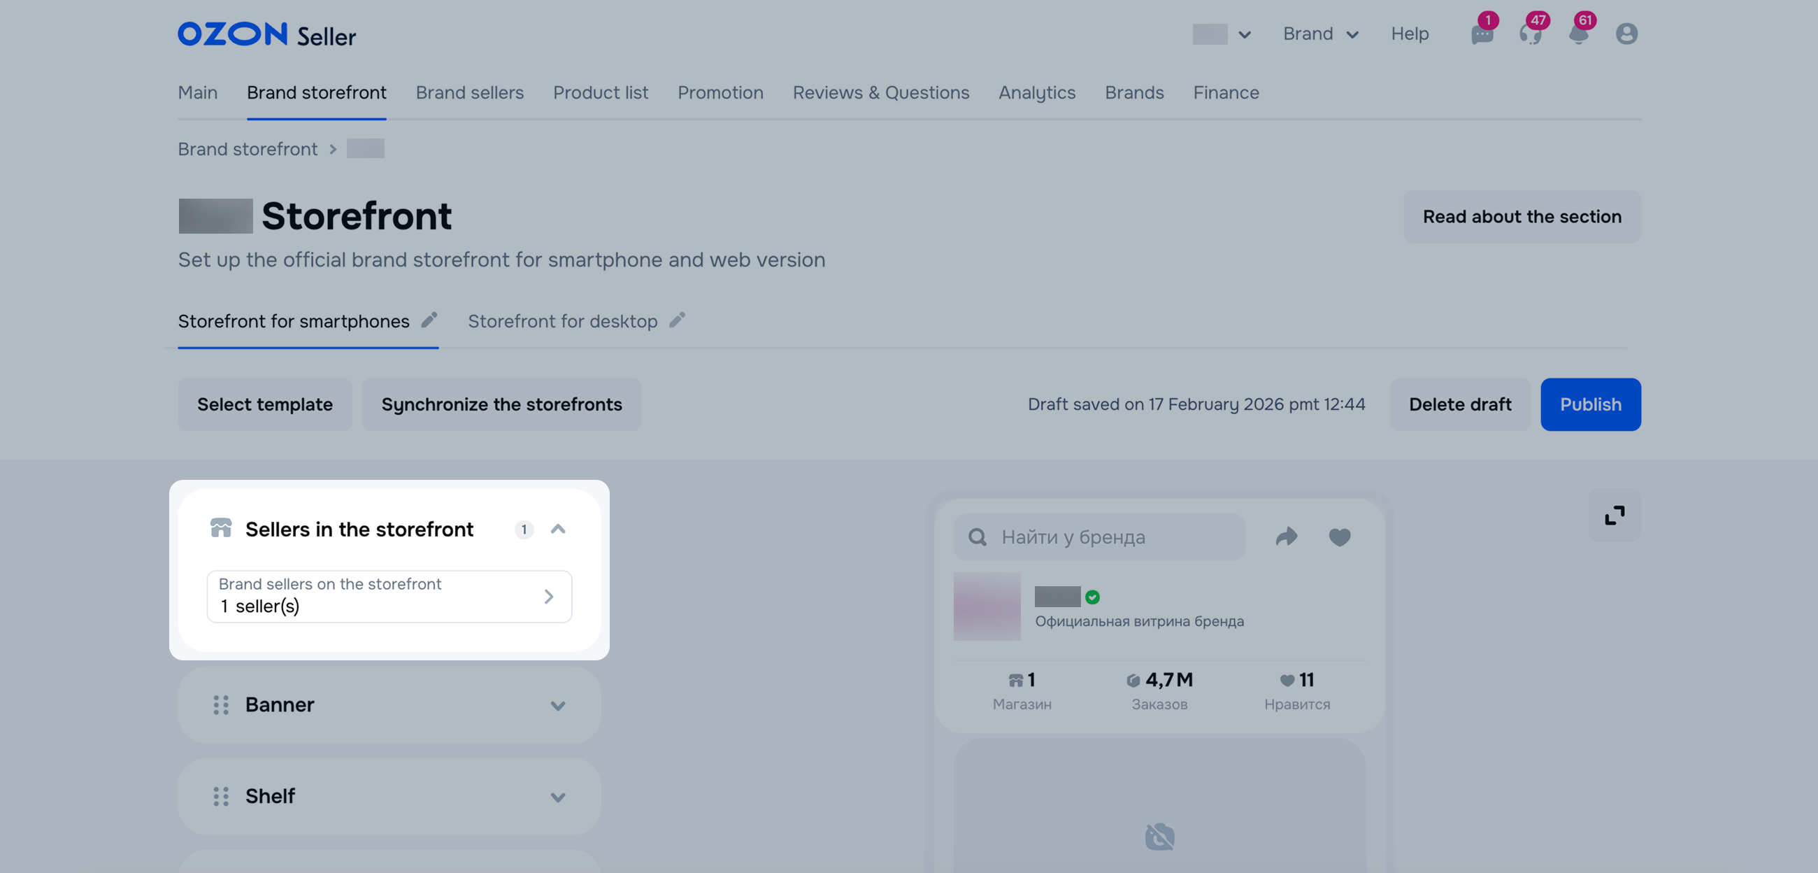The height and width of the screenshot is (873, 1818).
Task: Open the Analytics menu item
Action: 1037,92
